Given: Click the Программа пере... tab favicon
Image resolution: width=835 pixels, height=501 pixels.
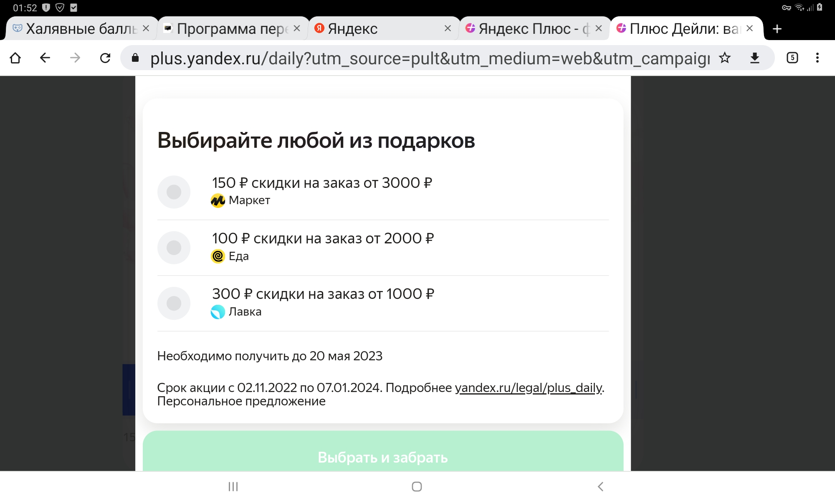Looking at the screenshot, I should (168, 28).
